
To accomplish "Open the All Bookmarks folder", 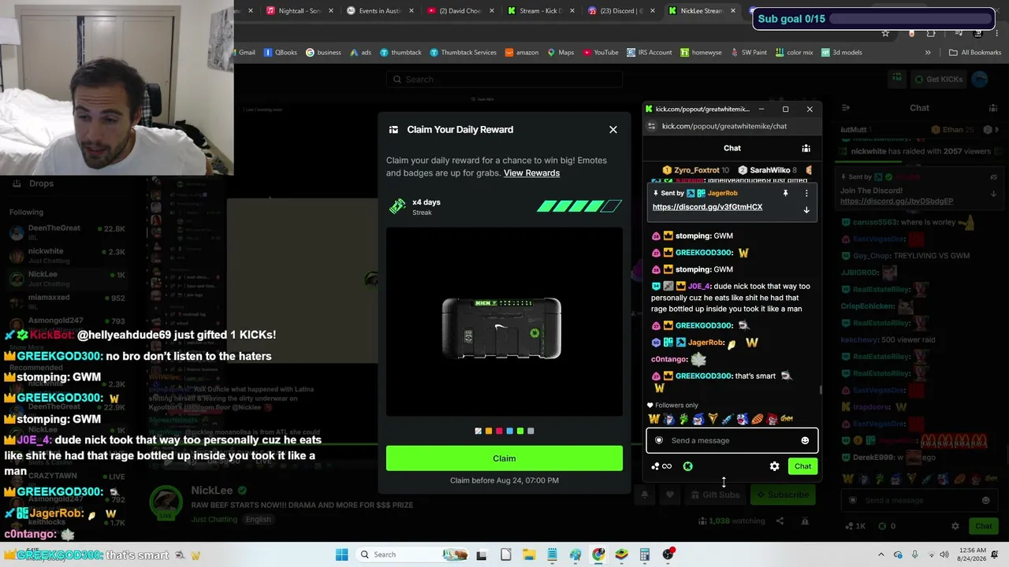I will [975, 53].
